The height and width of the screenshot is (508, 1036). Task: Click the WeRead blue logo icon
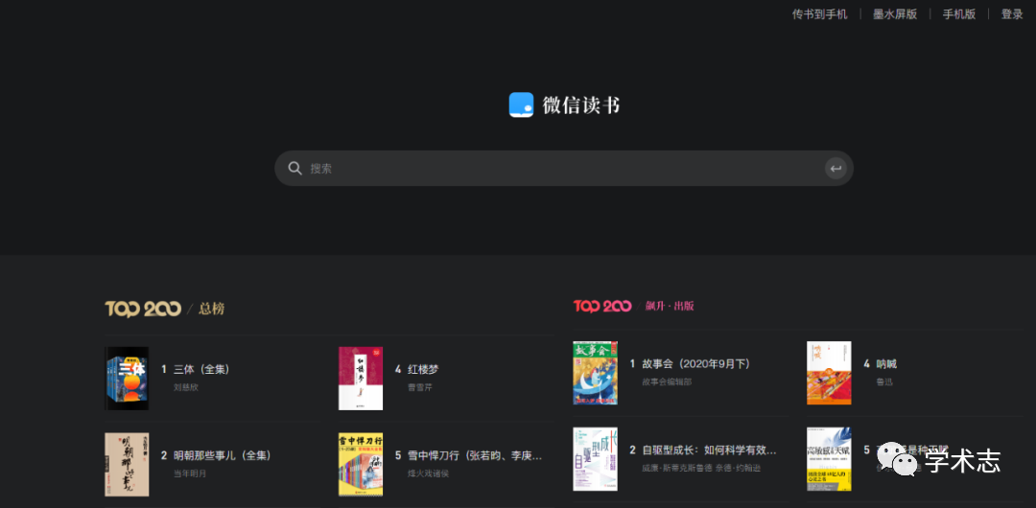coord(521,105)
